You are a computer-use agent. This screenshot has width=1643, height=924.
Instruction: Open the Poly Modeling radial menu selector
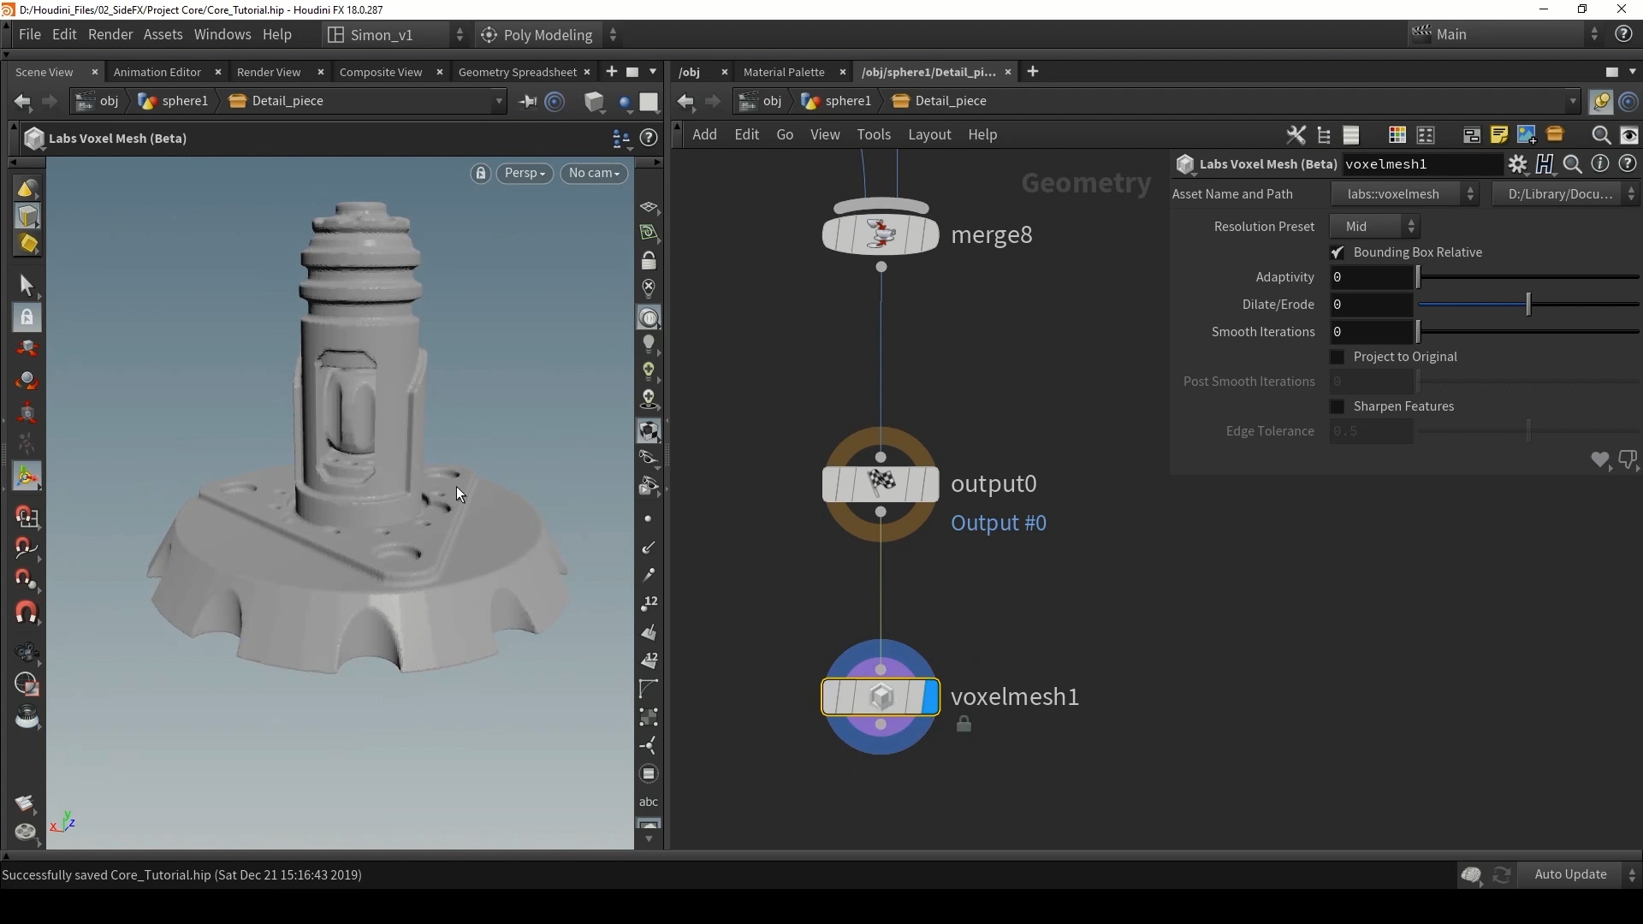pyautogui.click(x=549, y=35)
